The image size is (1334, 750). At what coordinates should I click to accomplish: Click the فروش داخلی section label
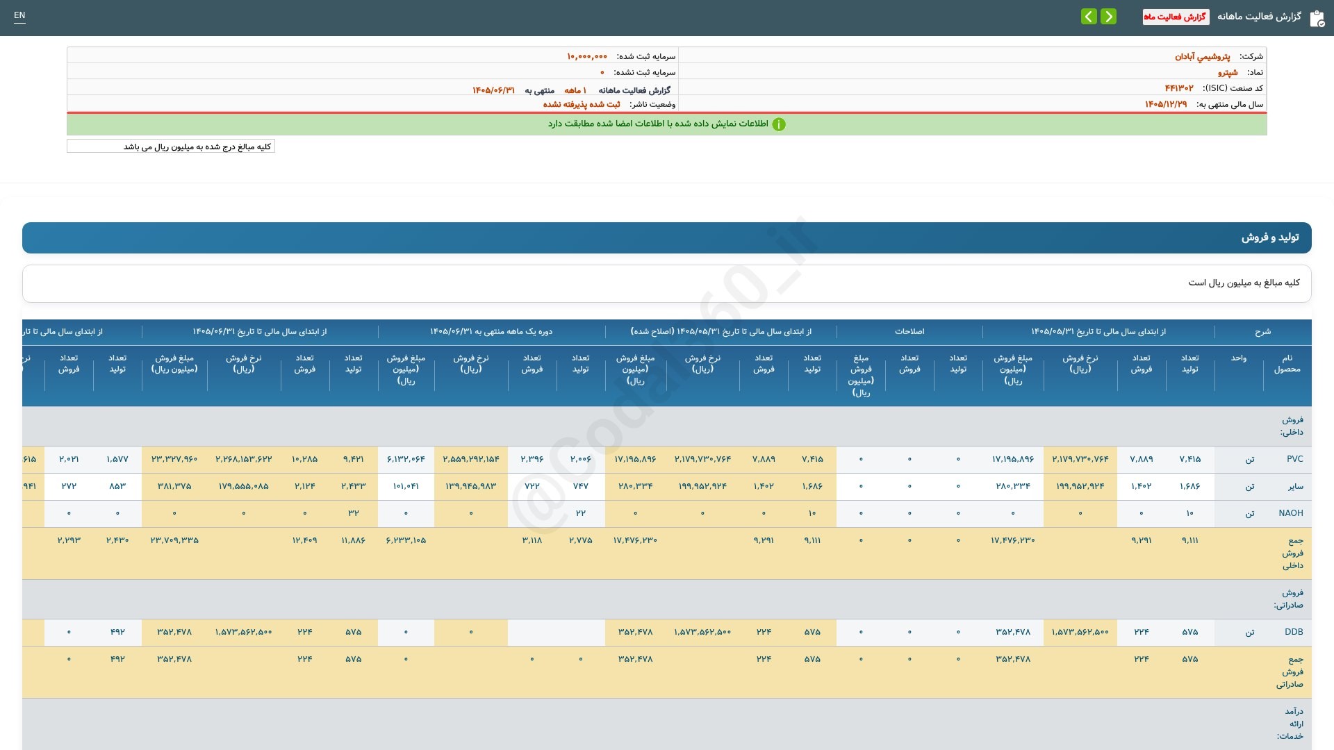coord(1292,426)
